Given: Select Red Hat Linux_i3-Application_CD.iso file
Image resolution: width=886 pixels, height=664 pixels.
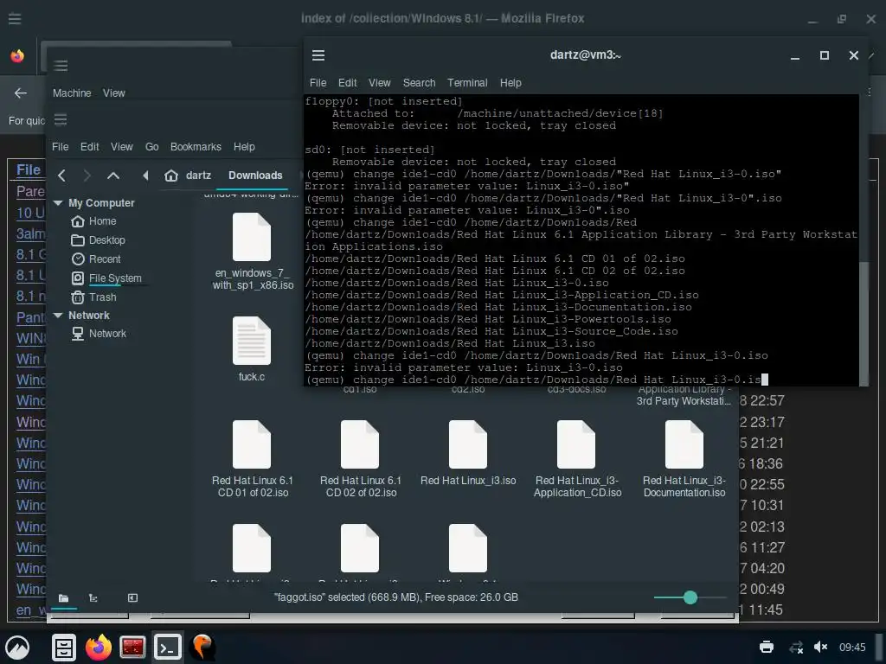Looking at the screenshot, I should (577, 458).
